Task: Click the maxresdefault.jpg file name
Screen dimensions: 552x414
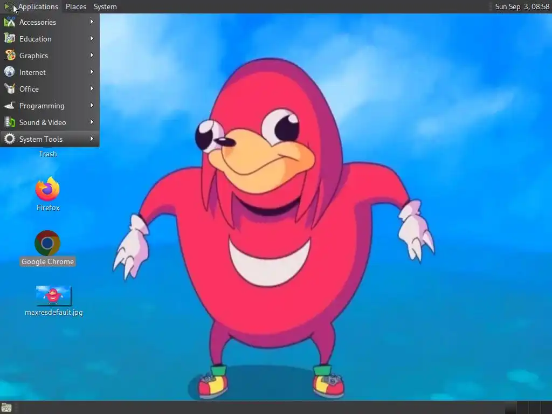Action: (54, 312)
